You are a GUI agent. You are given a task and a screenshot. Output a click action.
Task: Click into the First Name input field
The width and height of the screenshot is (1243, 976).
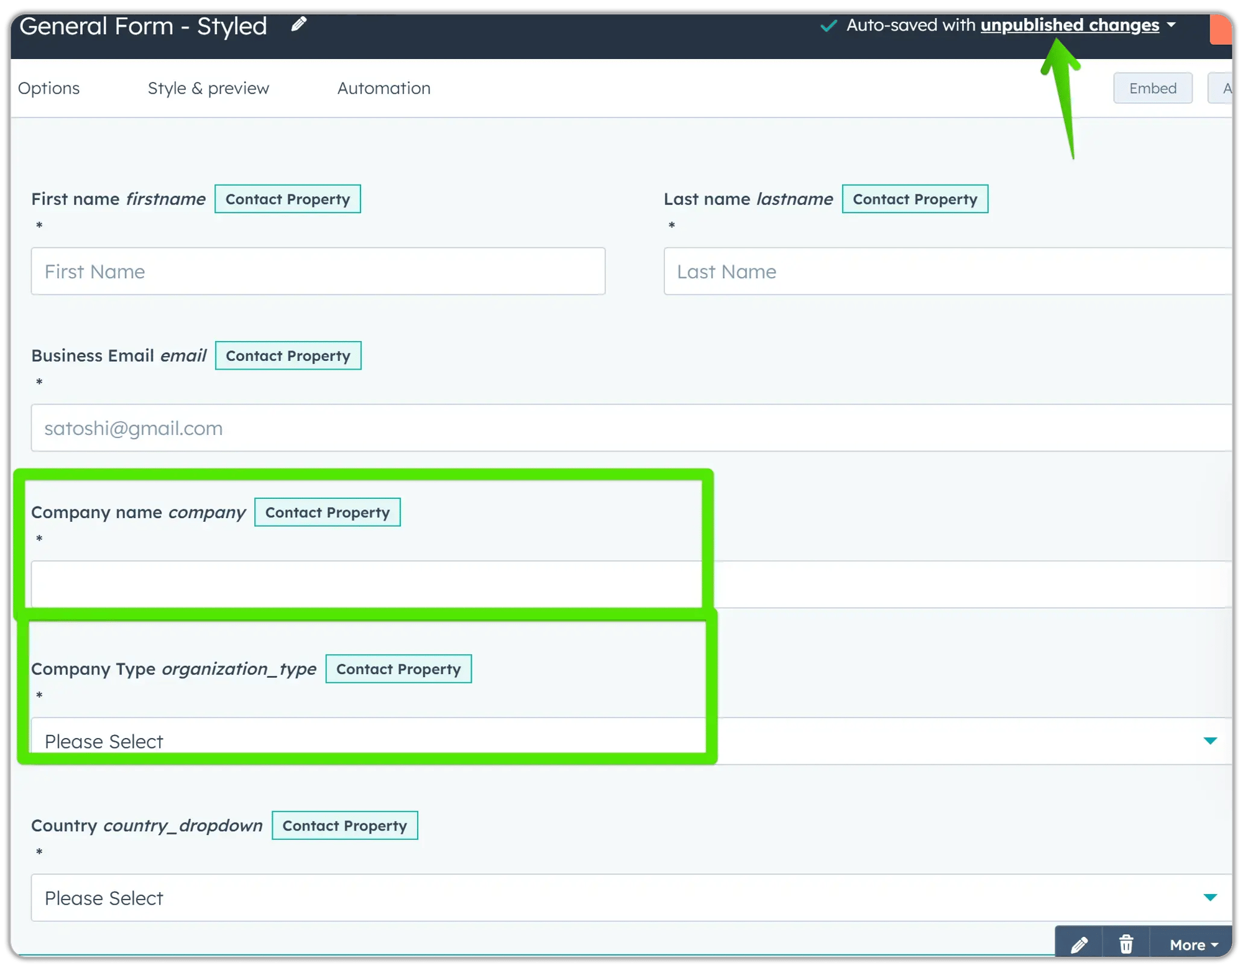pyautogui.click(x=317, y=271)
